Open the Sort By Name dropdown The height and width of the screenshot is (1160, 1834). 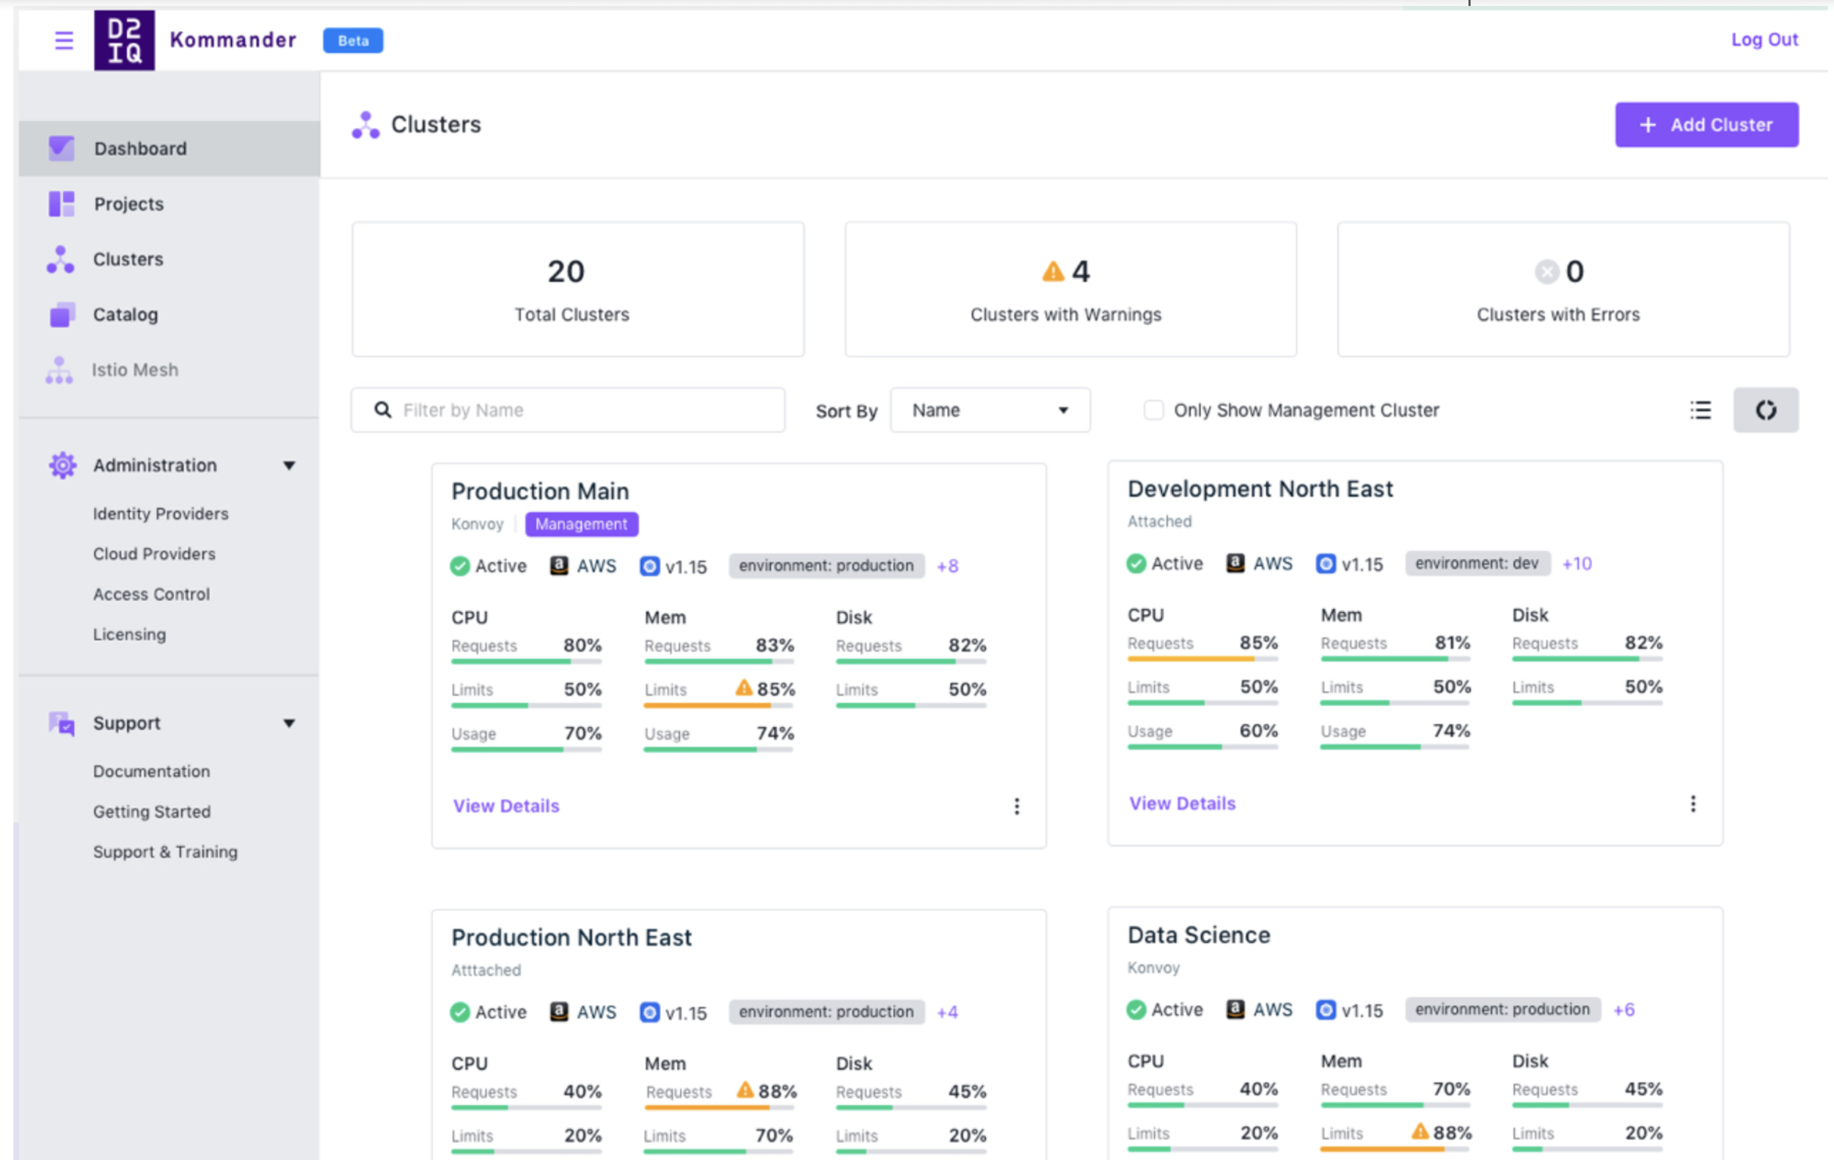(x=990, y=409)
